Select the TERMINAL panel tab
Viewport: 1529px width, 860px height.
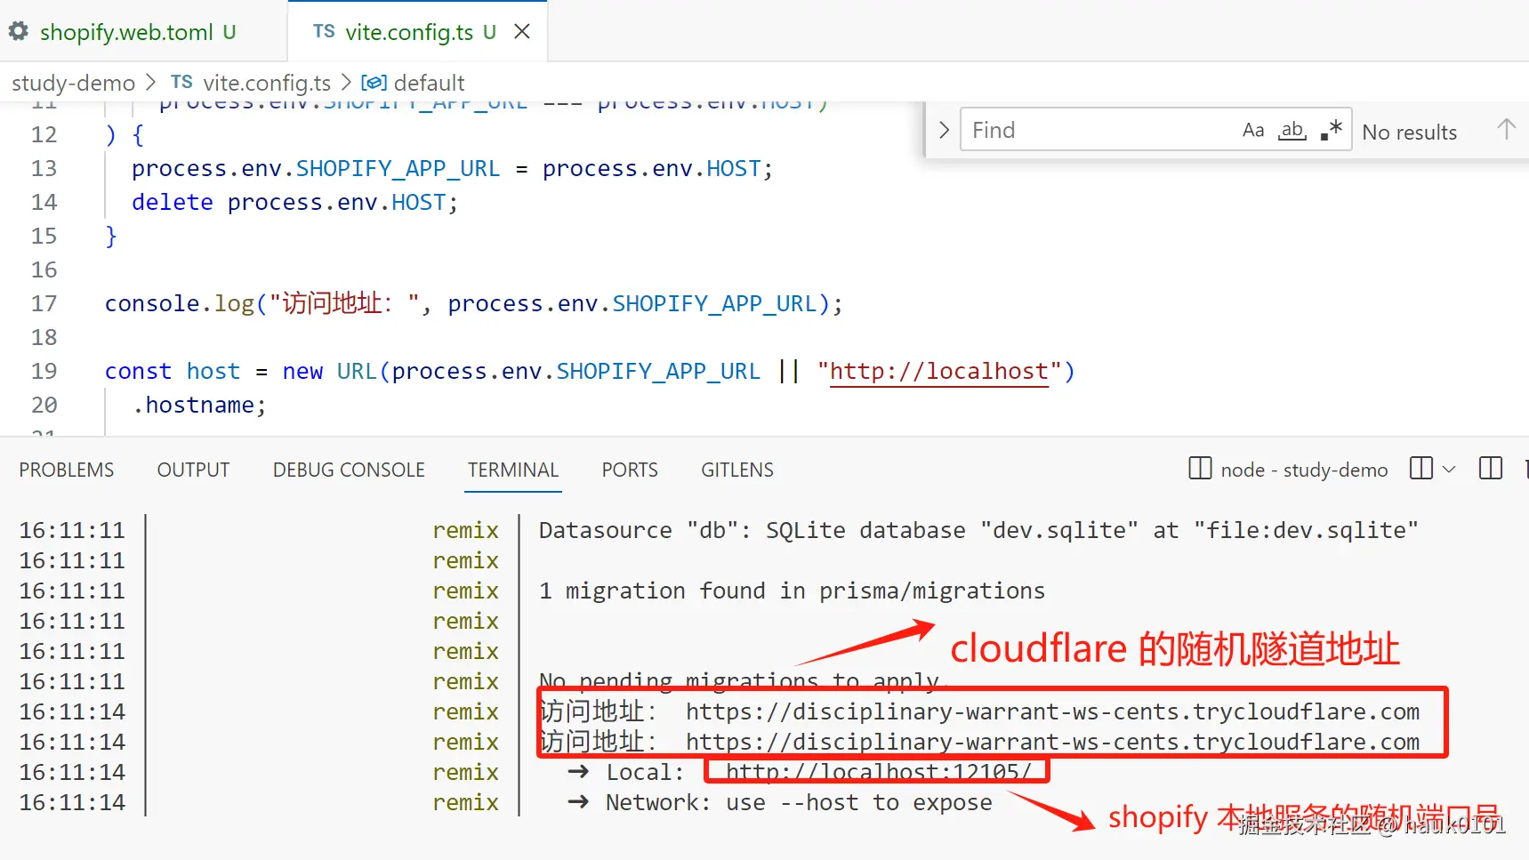click(x=513, y=470)
